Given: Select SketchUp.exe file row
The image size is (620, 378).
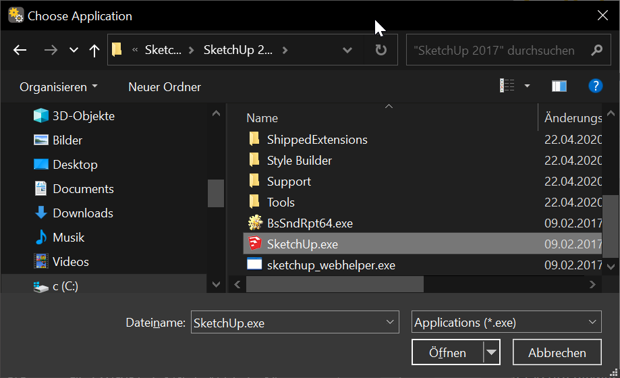Looking at the screenshot, I should tap(422, 244).
